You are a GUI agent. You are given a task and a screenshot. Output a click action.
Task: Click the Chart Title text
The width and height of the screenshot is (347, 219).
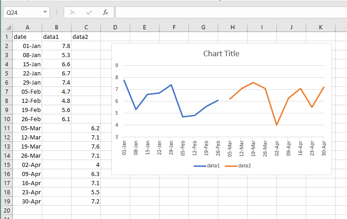tap(221, 53)
